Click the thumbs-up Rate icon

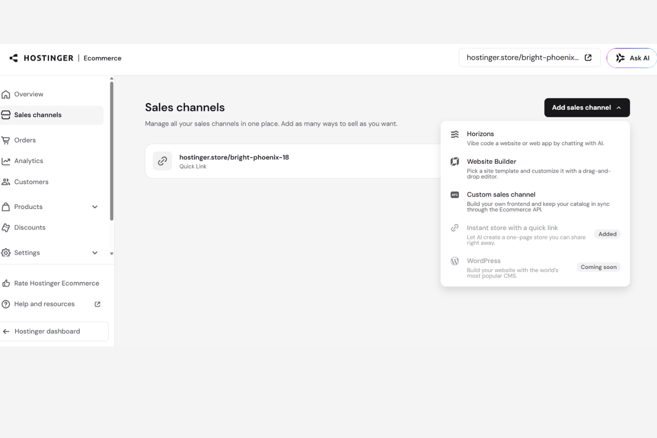pyautogui.click(x=6, y=283)
